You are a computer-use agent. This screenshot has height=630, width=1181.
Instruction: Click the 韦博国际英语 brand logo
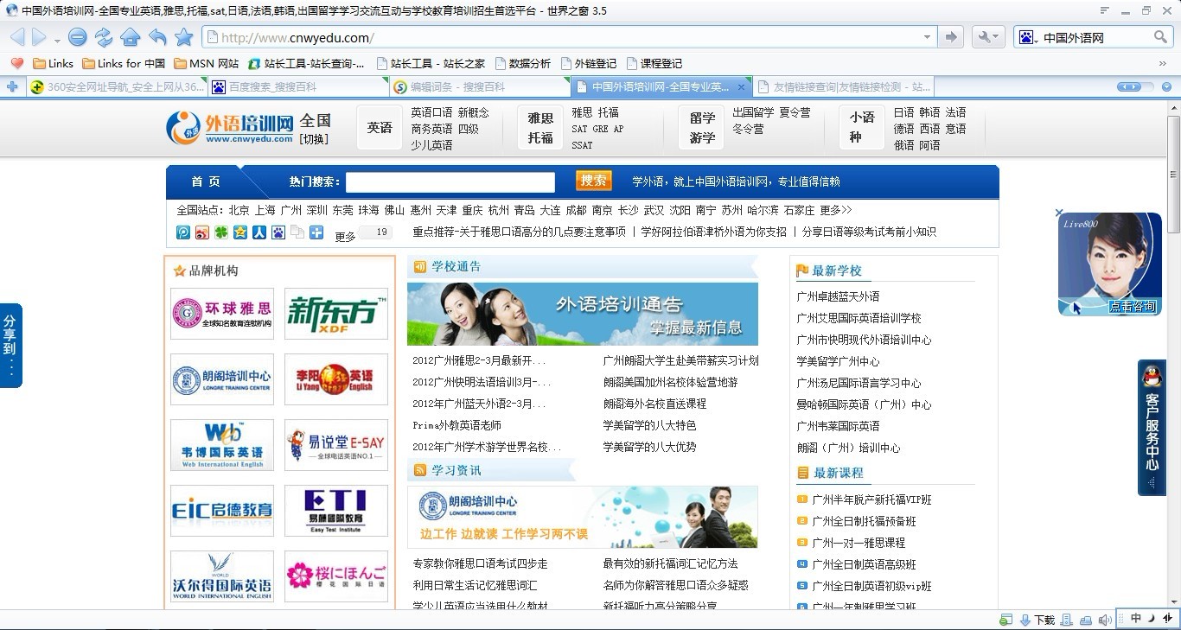coord(222,445)
